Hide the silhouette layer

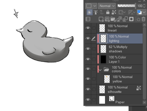(x=88, y=89)
